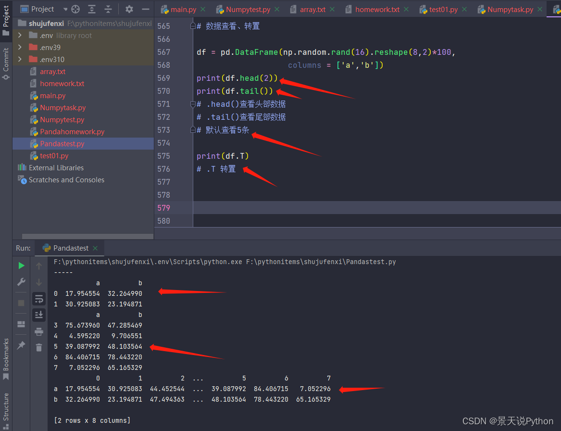Screen dimensions: 561x431
Task: Open the Commit tool window side tab
Action: click(x=6, y=63)
